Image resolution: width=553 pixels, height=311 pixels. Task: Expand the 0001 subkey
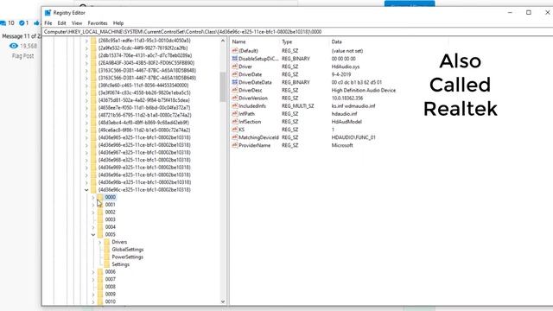point(93,205)
